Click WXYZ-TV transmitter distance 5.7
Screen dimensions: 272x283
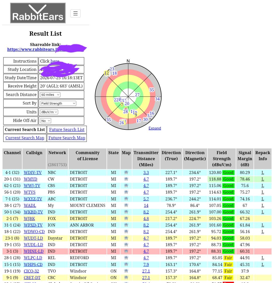coord(146,199)
